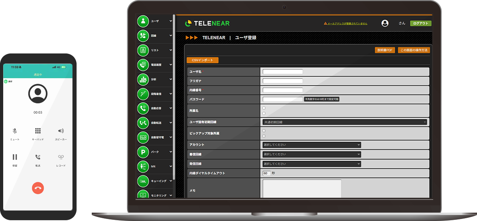Screen dimensions: 477x221
Task: Select the キューイング menu label
Action: pyautogui.click(x=158, y=181)
